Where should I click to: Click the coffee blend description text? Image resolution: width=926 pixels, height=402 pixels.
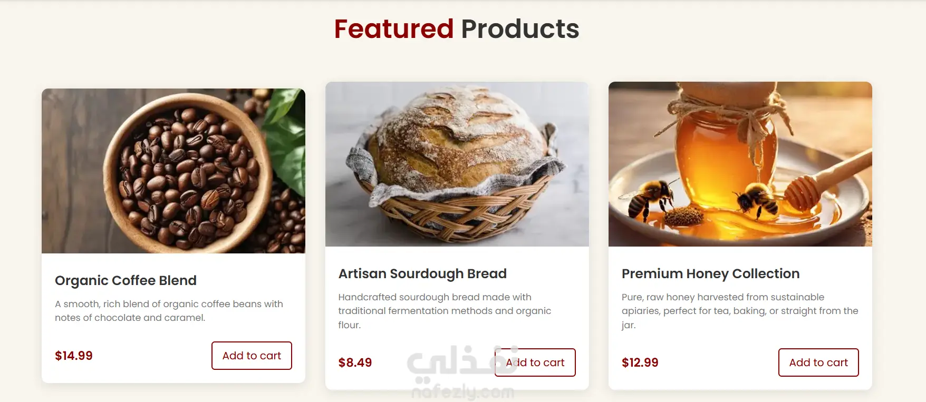(x=169, y=311)
